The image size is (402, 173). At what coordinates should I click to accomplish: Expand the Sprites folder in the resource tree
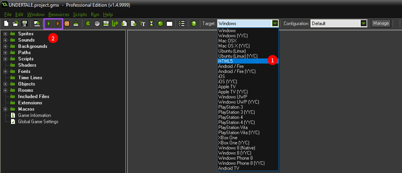pos(5,34)
